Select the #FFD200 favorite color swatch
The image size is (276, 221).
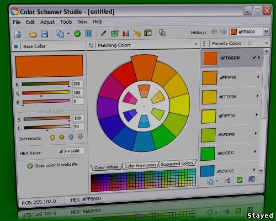pyautogui.click(x=209, y=97)
